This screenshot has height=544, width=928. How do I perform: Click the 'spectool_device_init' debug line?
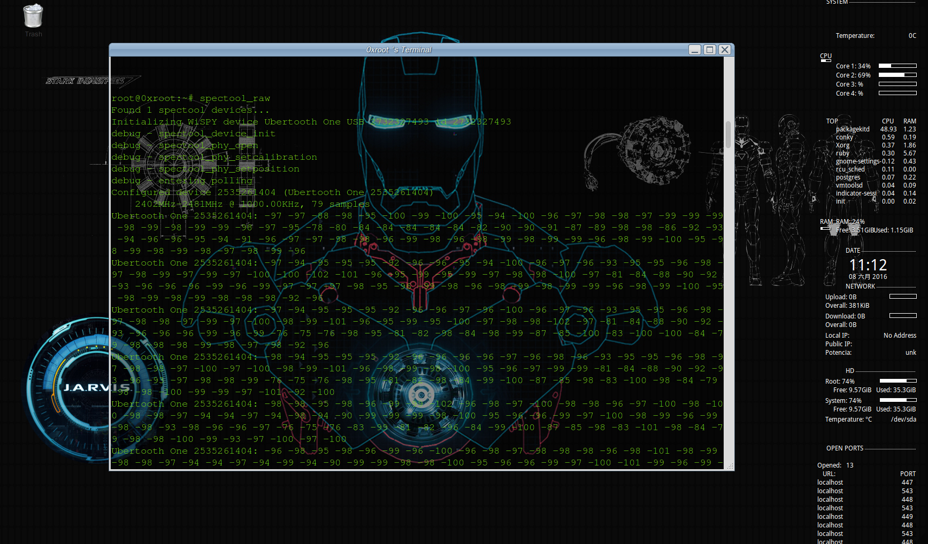click(193, 134)
